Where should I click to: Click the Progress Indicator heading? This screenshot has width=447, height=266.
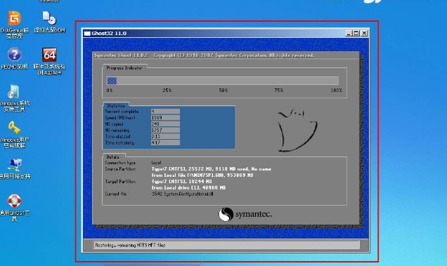tap(124, 68)
